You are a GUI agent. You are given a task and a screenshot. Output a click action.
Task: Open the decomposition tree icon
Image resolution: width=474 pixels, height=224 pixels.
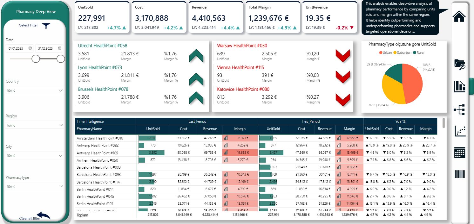(459, 110)
